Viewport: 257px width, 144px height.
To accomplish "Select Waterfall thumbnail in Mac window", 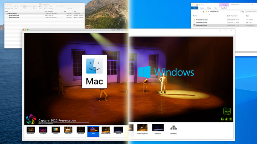I will pos(118,130).
